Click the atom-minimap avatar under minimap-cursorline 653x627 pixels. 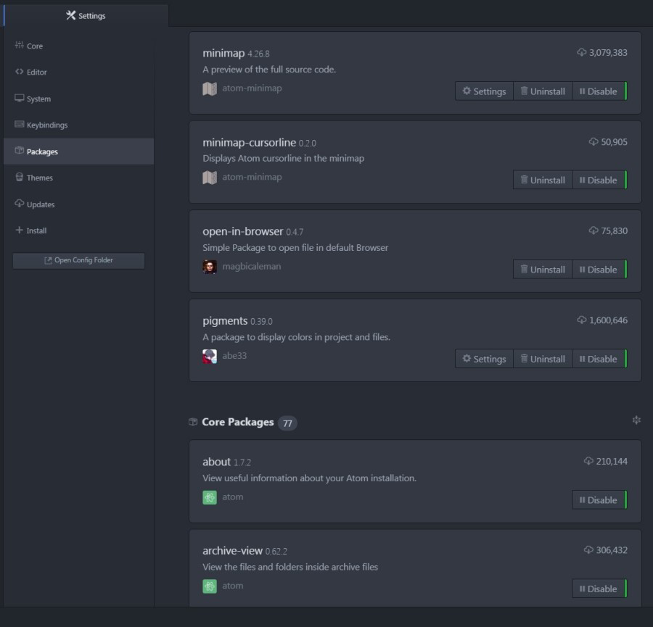pos(210,178)
